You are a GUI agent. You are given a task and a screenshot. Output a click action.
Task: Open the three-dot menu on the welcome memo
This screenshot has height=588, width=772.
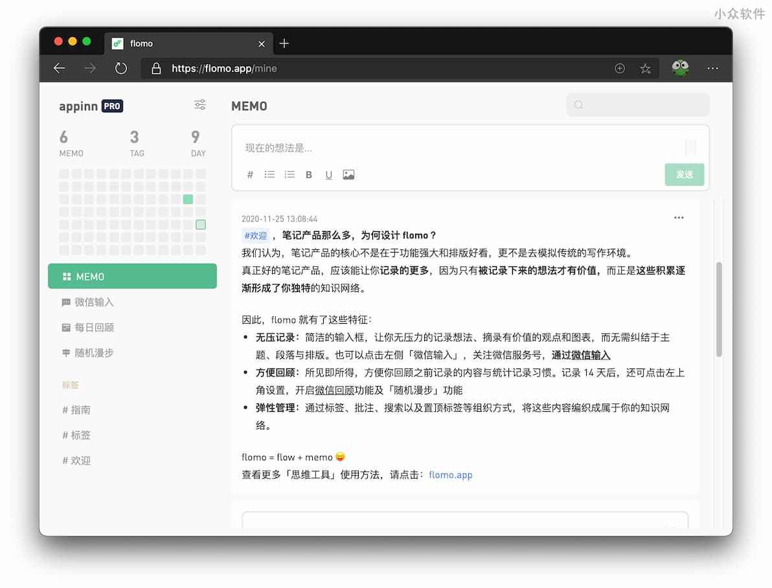(678, 218)
